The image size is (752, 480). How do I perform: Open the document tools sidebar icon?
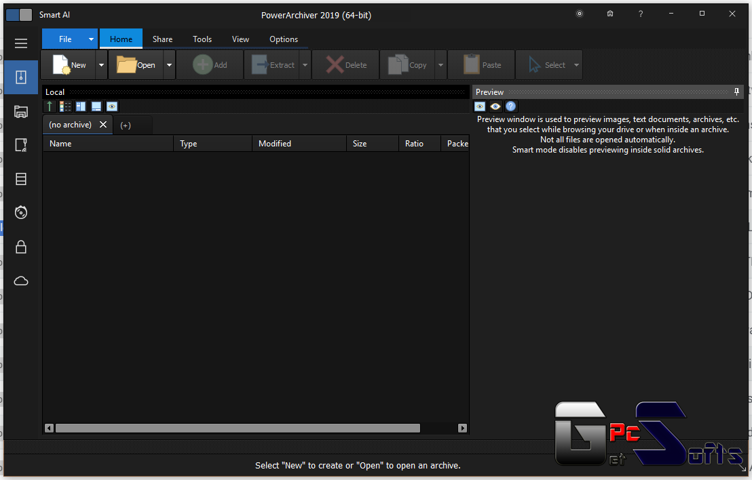click(x=20, y=145)
